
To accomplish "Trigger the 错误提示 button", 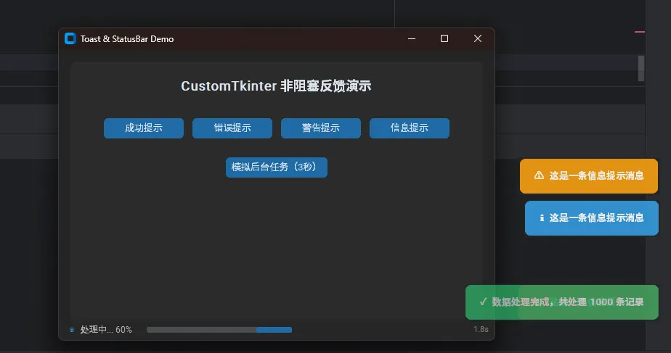I will pyautogui.click(x=232, y=128).
